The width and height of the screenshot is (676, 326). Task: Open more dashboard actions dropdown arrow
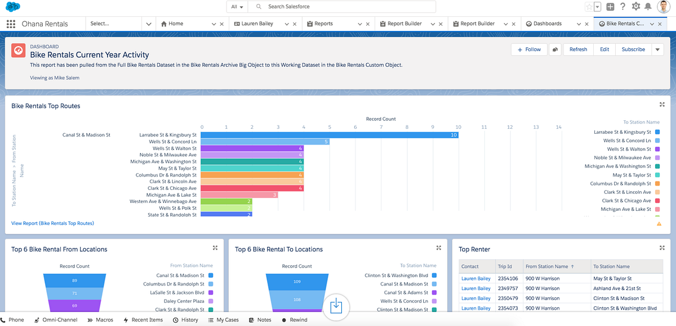[657, 49]
